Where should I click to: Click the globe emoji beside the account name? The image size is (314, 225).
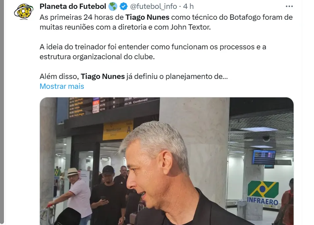(113, 6)
